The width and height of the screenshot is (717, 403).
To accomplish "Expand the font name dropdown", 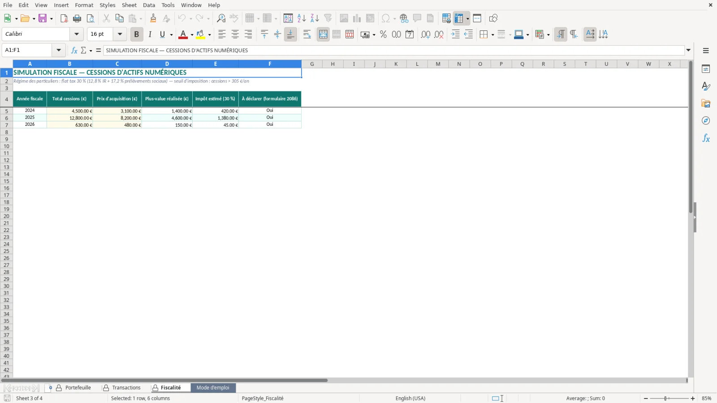I will click(77, 34).
